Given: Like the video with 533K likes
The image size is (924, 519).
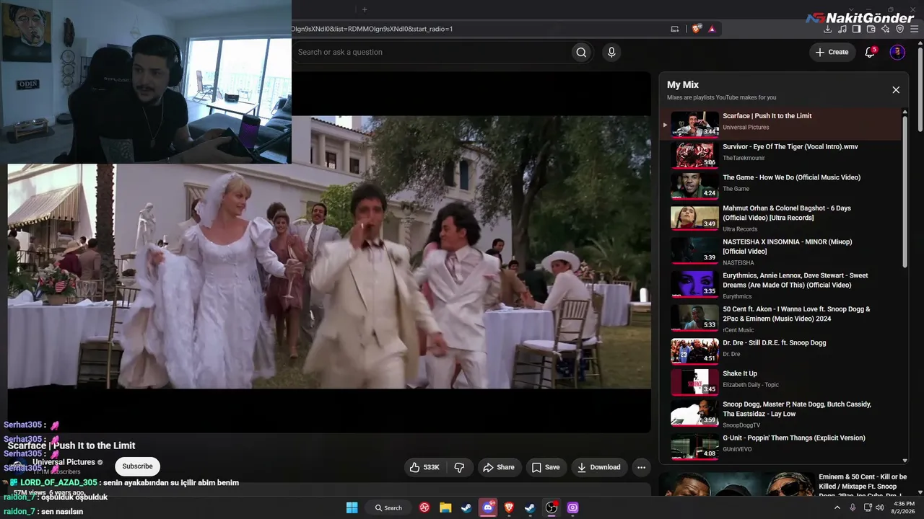Looking at the screenshot, I should click(x=424, y=467).
